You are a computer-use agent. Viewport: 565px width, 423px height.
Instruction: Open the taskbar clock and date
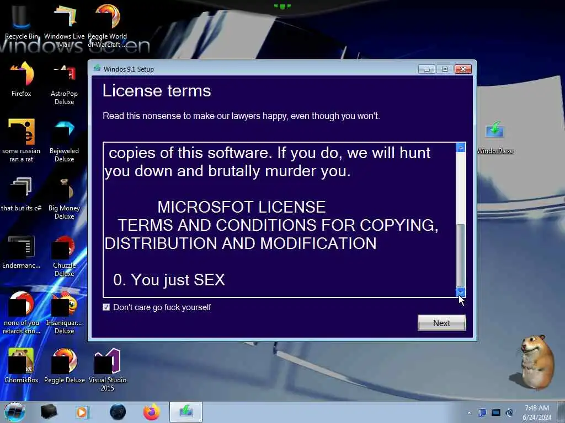click(537, 413)
